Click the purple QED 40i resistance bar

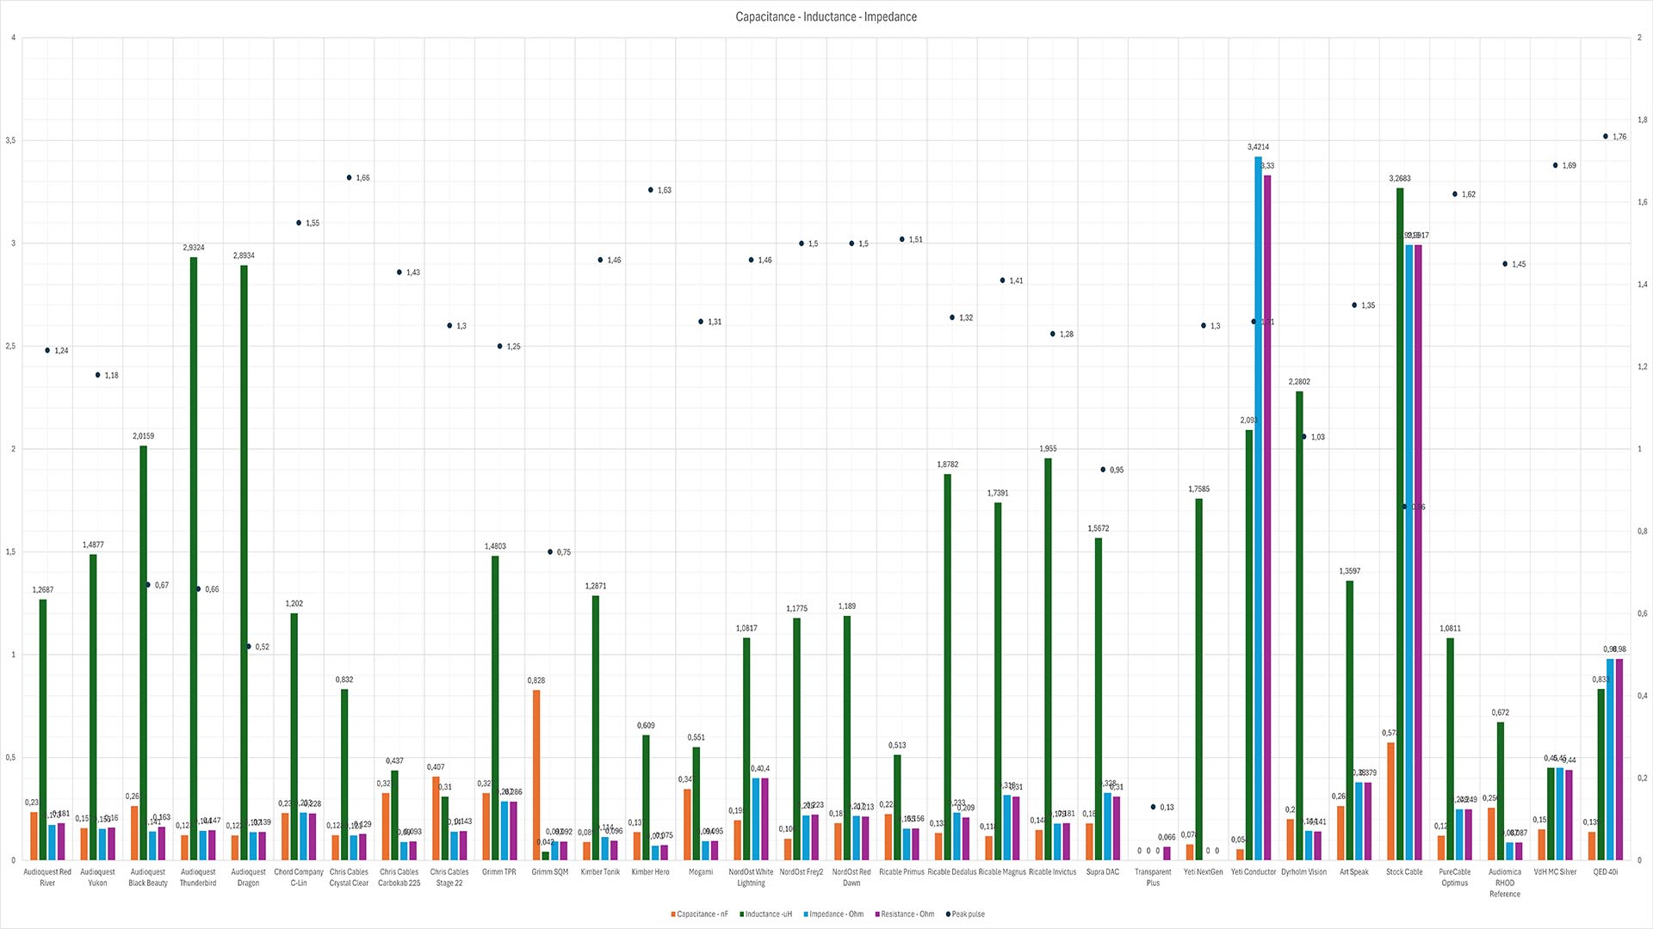[1619, 760]
